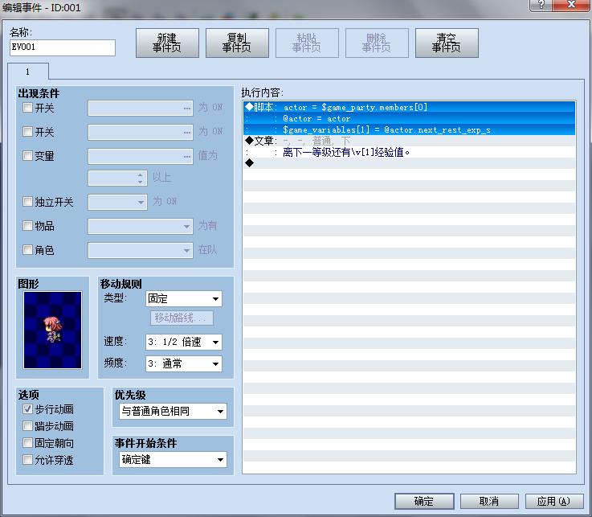Select event page tab 1

(x=27, y=72)
